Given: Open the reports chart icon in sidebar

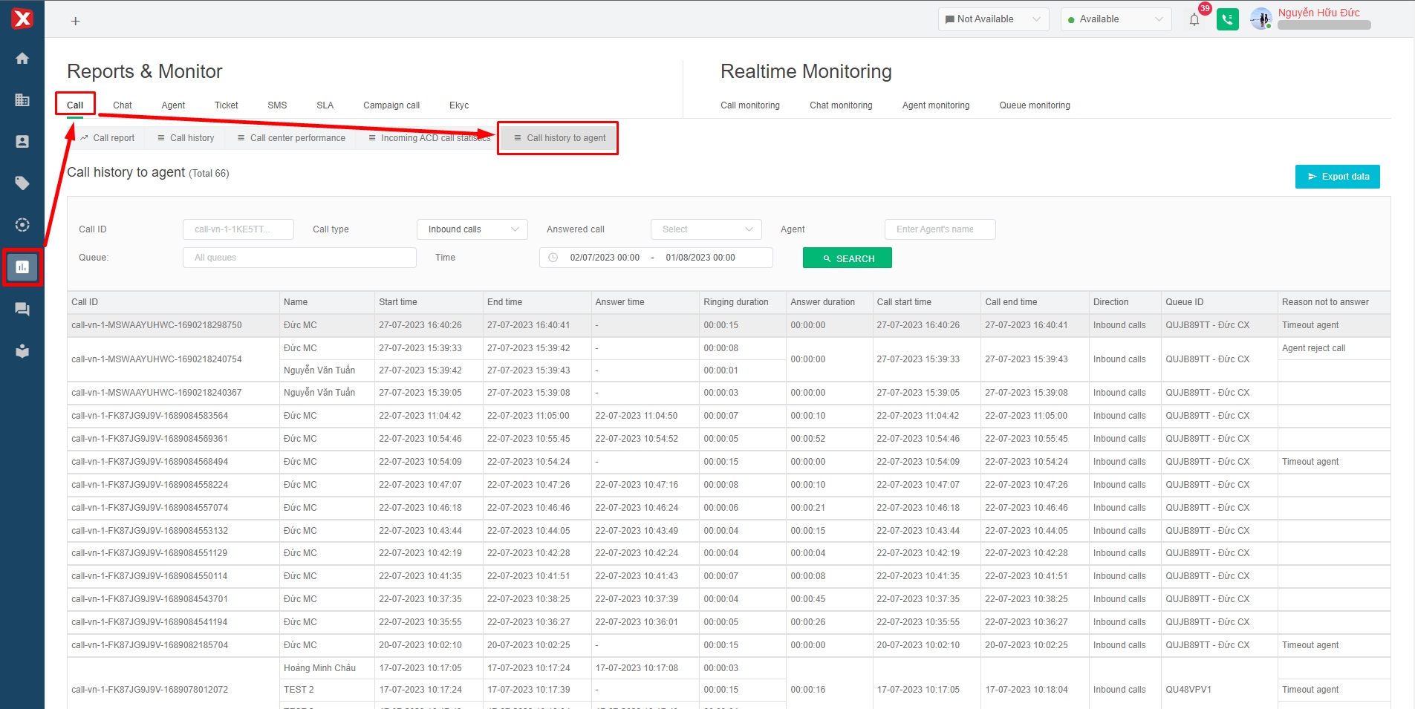Looking at the screenshot, I should pos(22,267).
